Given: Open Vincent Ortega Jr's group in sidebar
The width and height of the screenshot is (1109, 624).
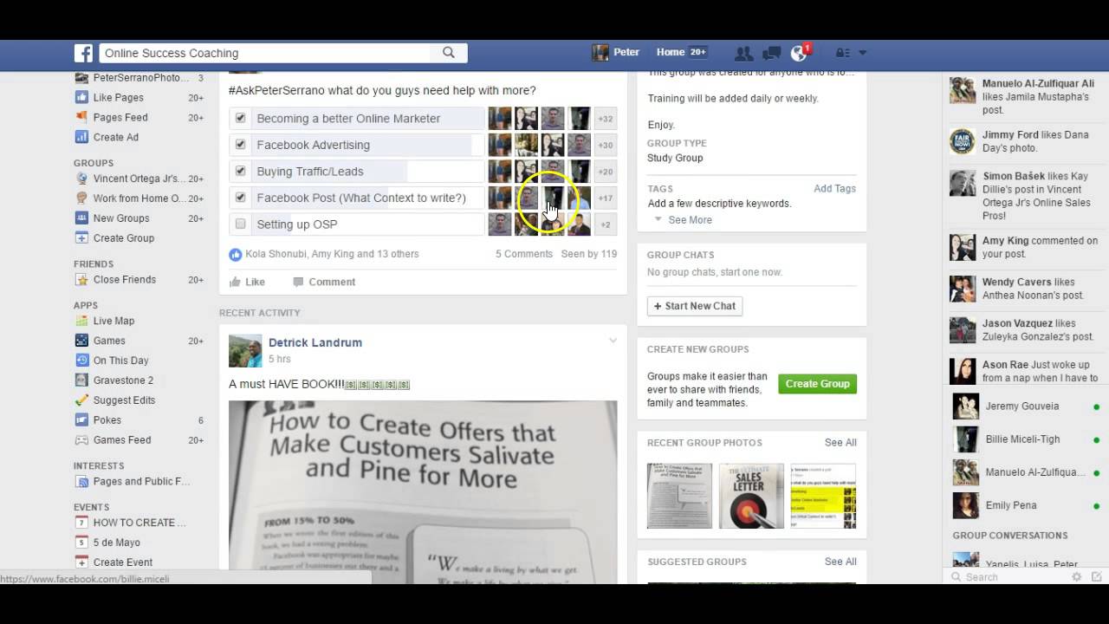Looking at the screenshot, I should coord(139,179).
